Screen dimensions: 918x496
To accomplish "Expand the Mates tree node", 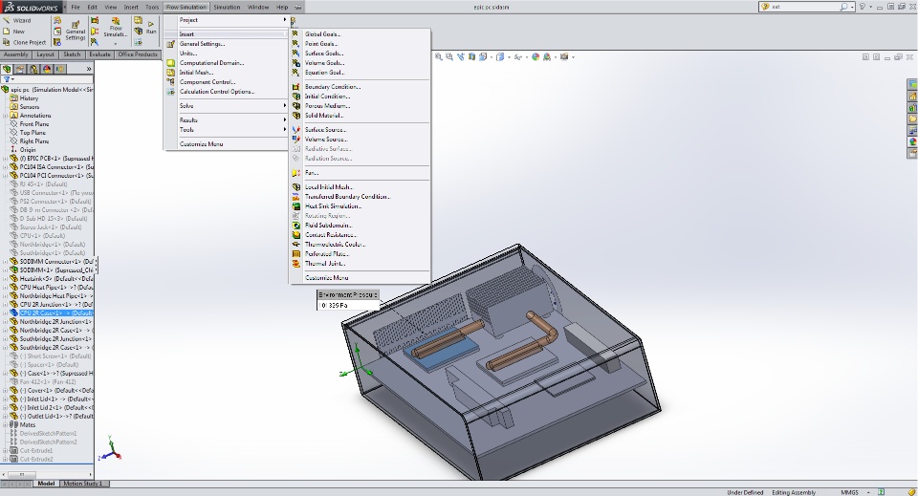I will pyautogui.click(x=6, y=424).
